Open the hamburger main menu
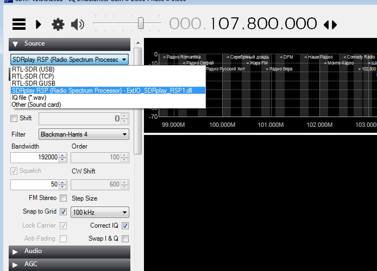 [x=19, y=24]
